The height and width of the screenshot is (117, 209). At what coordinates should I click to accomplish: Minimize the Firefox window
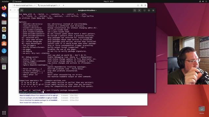click(138, 5)
